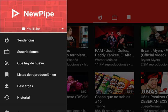Click '1,2M reproducciones' view count
Screen dimensions: 168x112
pos(154,111)
